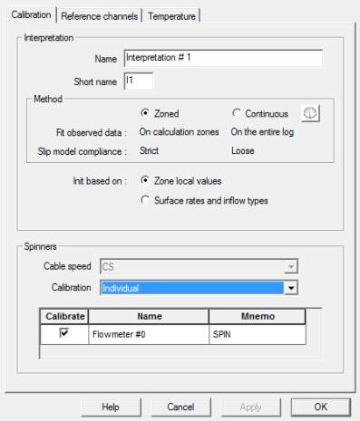Open the method settings icon beside Continuous
360x421 pixels.
coord(310,113)
